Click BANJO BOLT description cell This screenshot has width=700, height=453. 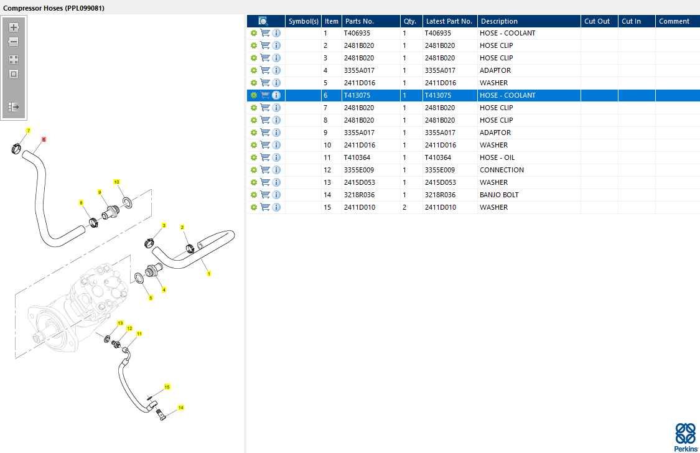[529, 195]
